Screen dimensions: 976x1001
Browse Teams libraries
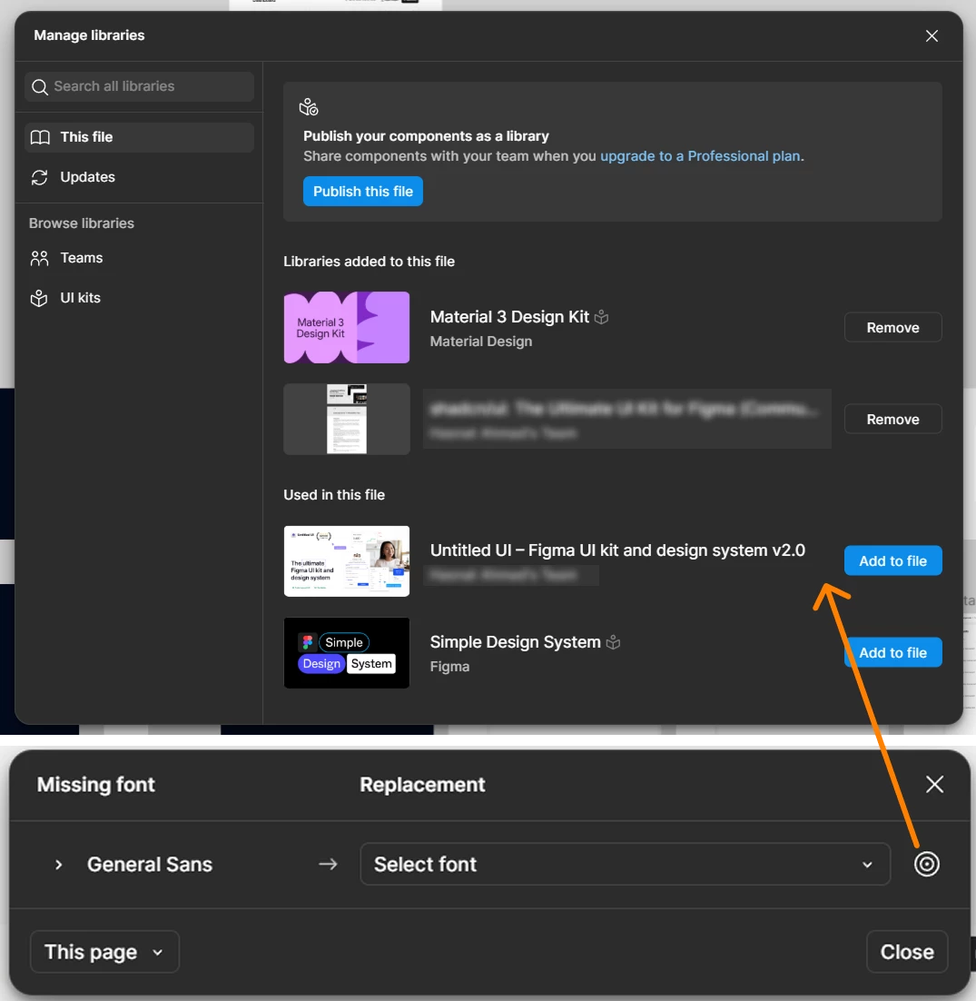point(139,258)
